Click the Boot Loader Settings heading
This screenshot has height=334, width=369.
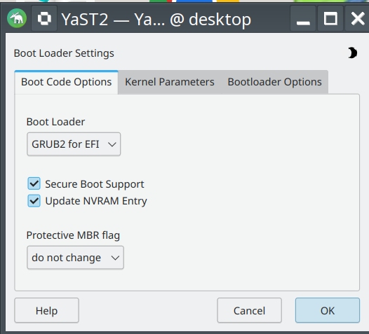(x=64, y=53)
